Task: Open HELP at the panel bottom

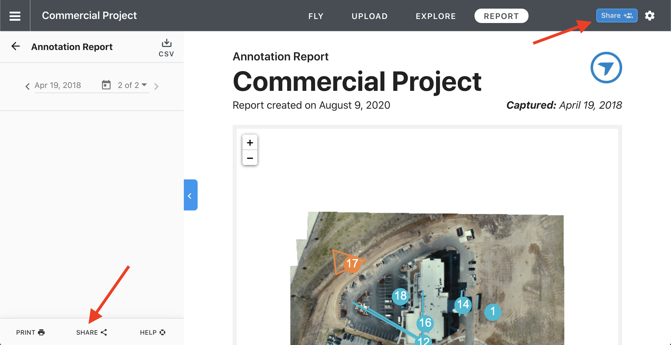Action: 153,332
